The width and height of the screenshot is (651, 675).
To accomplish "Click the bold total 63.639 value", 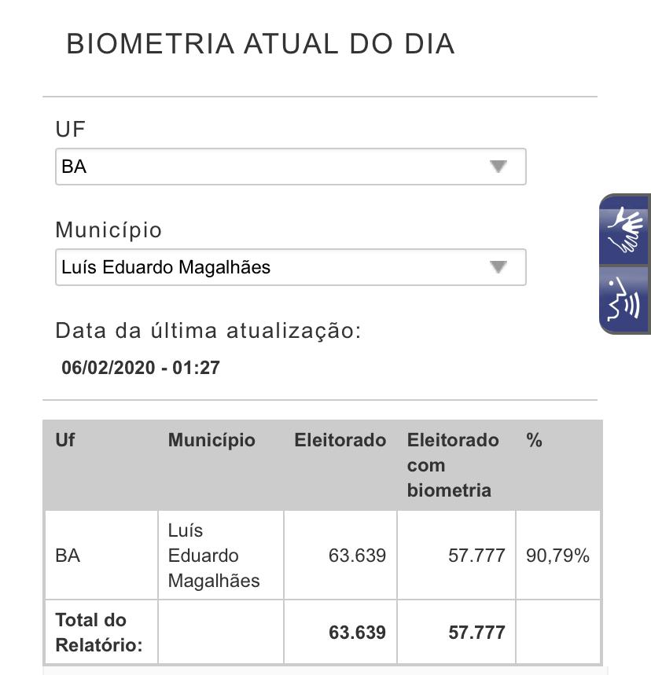I will tap(357, 633).
